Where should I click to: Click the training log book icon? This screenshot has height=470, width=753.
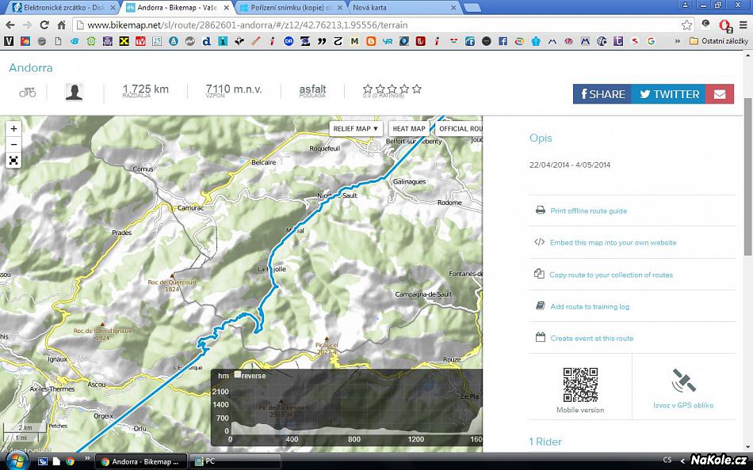541,305
